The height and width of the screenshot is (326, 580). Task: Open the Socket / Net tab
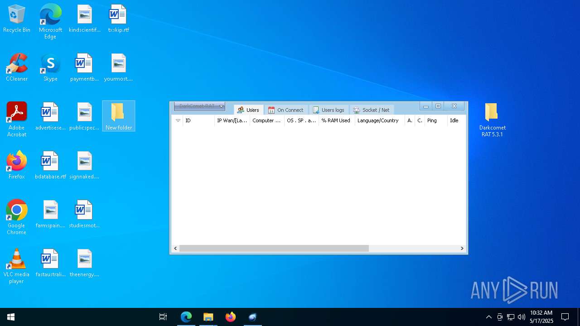[372, 110]
